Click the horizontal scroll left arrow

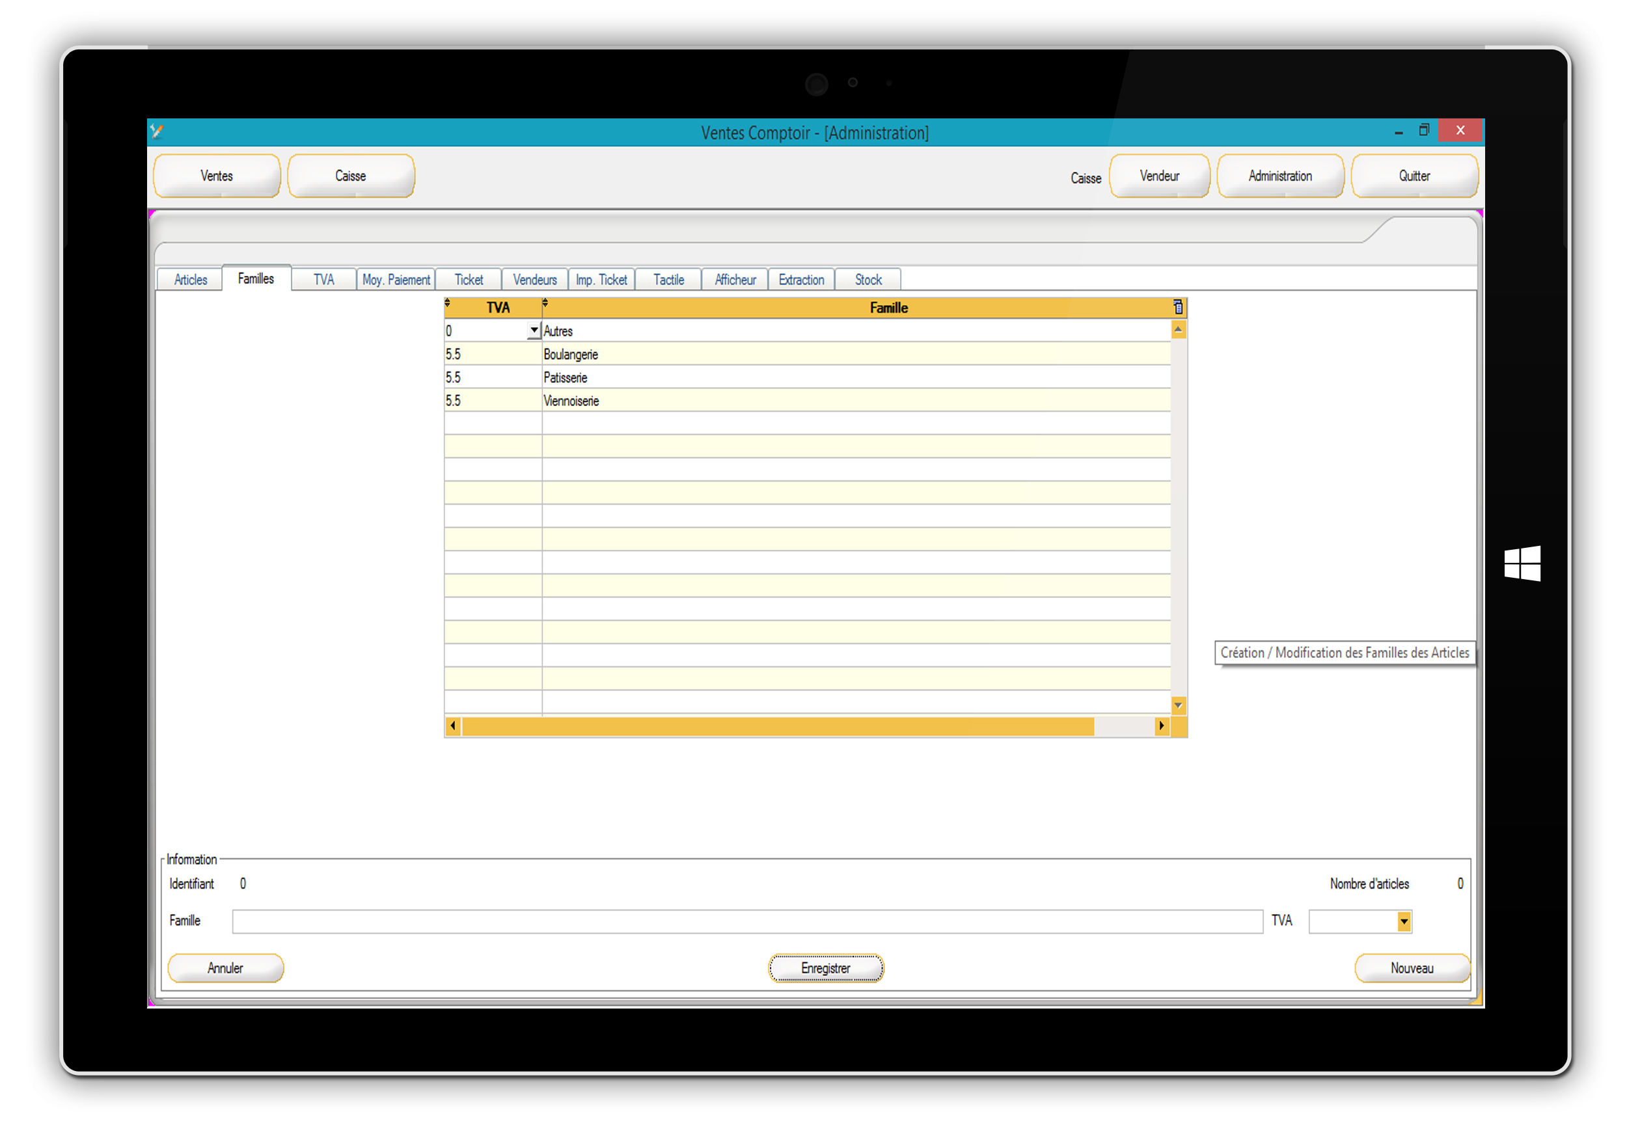[453, 725]
